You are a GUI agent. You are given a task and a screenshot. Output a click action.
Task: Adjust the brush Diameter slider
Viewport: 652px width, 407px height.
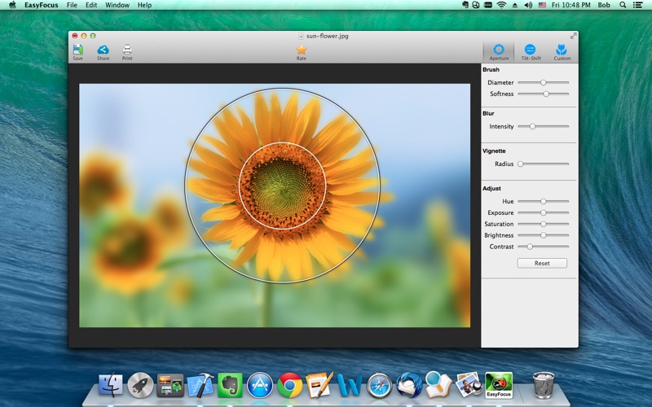(544, 83)
